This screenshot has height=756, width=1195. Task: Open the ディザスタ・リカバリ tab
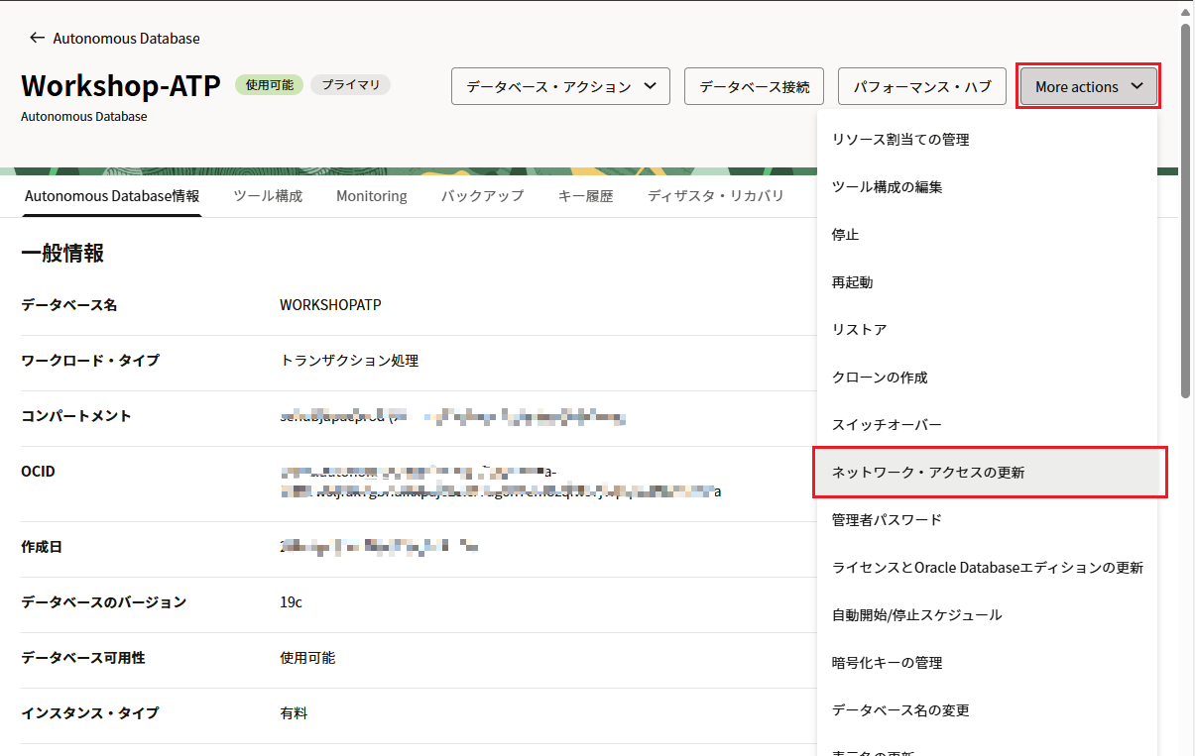(x=715, y=196)
